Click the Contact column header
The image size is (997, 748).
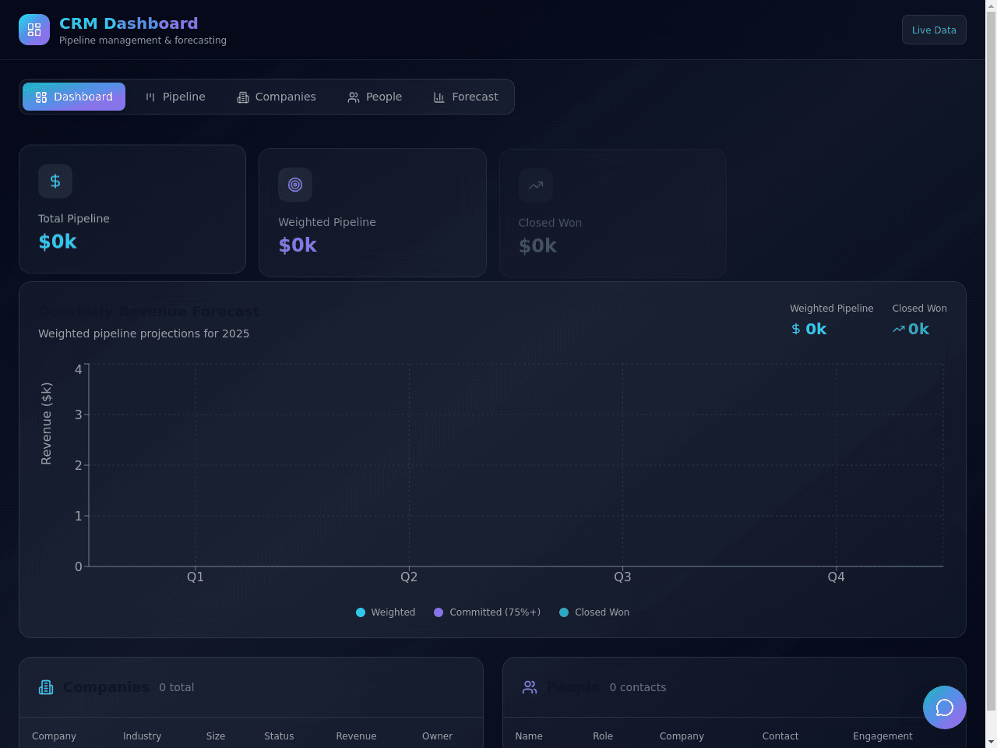click(x=780, y=736)
